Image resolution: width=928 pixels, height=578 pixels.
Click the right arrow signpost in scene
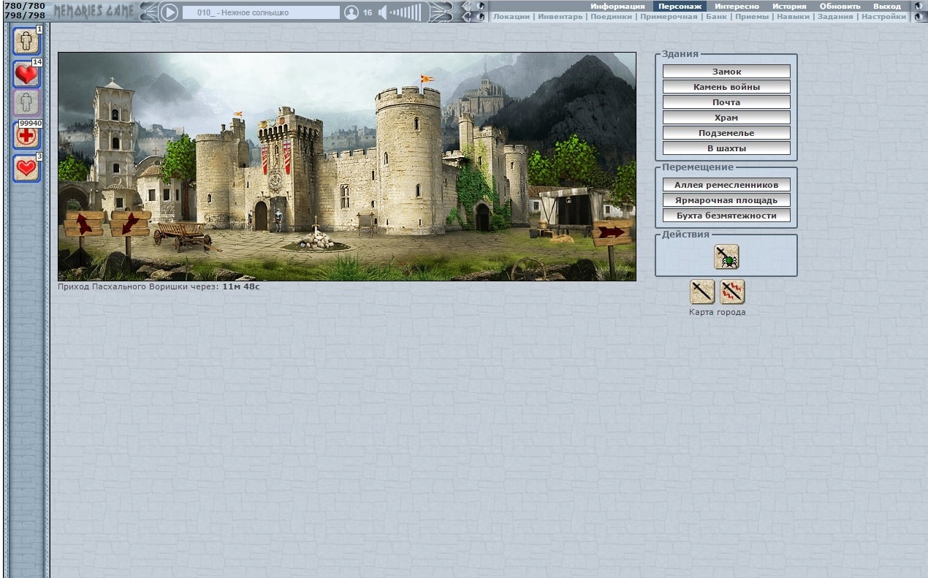point(612,232)
